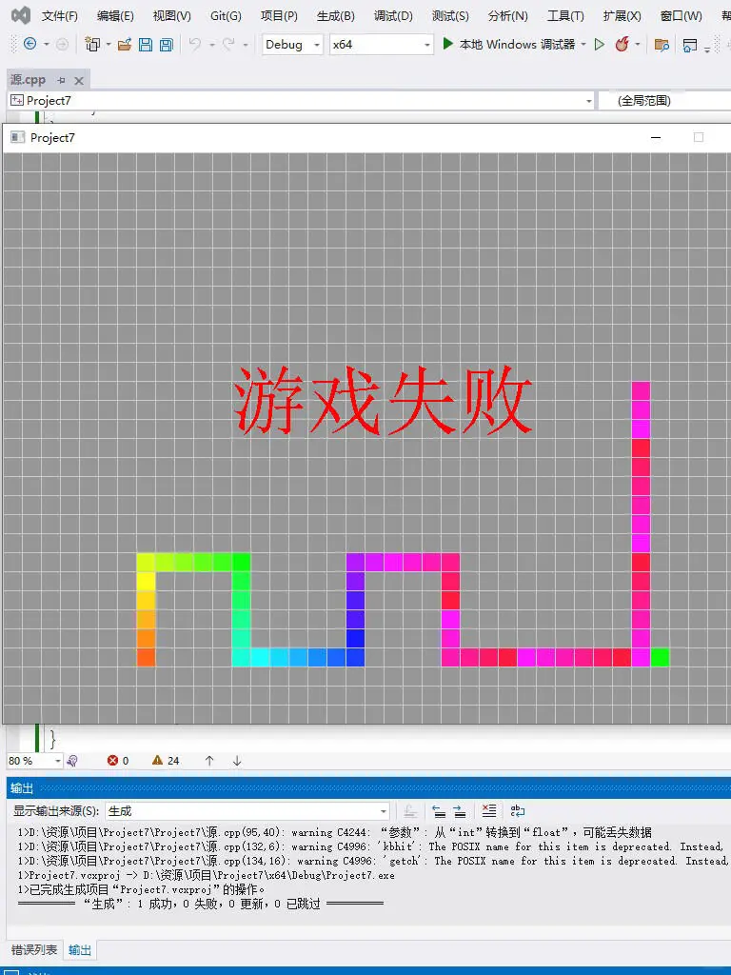
Task: Open the x64 platform dropdown
Action: [381, 44]
